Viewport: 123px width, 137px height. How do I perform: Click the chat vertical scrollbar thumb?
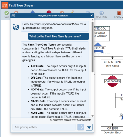point(93,47)
